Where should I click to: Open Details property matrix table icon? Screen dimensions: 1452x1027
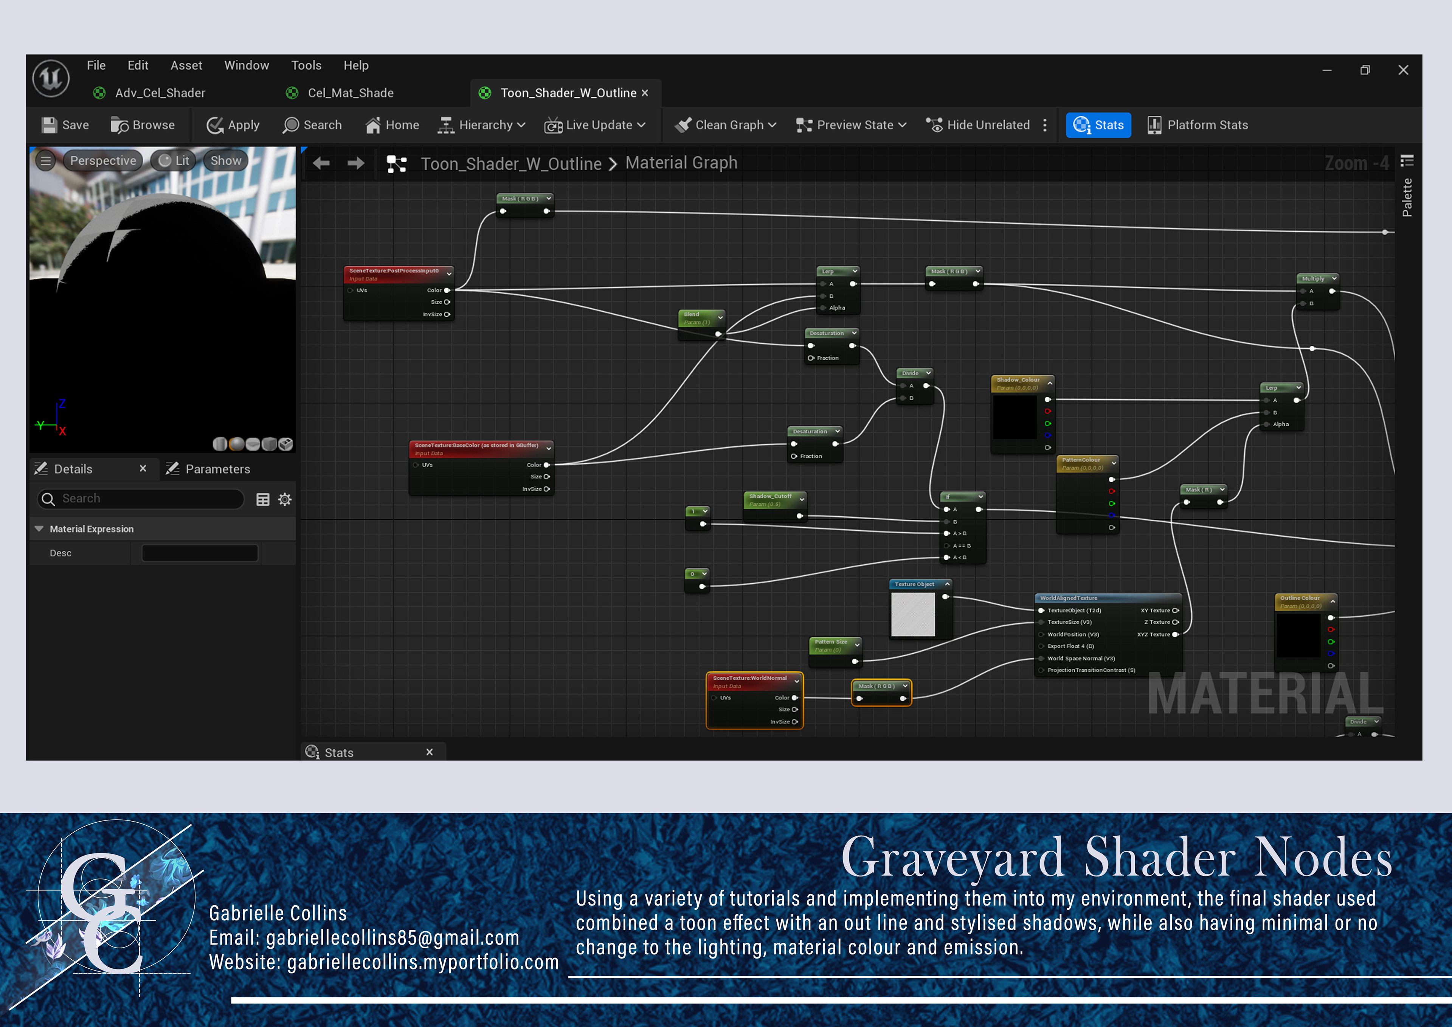[262, 499]
